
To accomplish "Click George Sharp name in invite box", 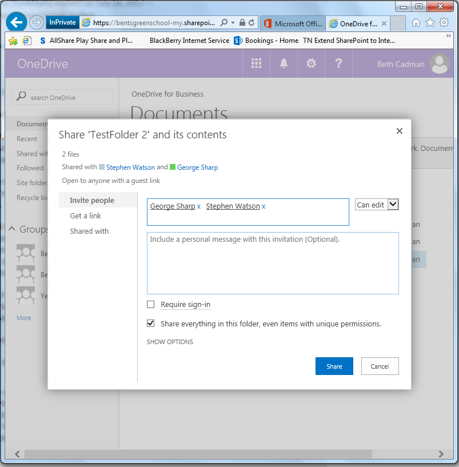I will click(173, 206).
